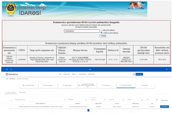Click calendar icon in Tarix filter

157,99
